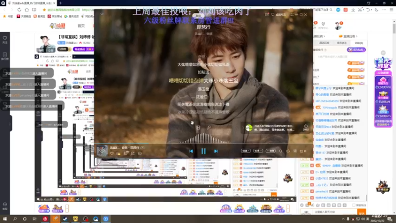The image size is (396, 223).
Task: Like the featured comment thumbs-up
Action: [306, 126]
